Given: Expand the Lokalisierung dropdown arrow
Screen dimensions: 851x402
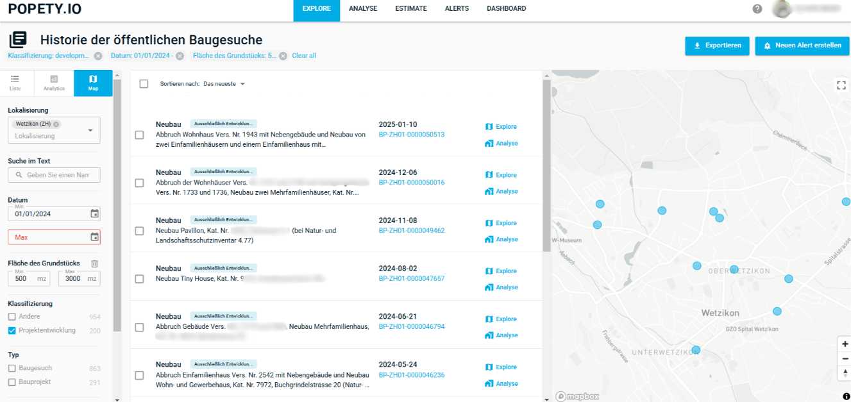Looking at the screenshot, I should click(90, 130).
